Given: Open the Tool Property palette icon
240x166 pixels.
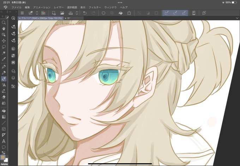Looking at the screenshot, I should click(x=13, y=33).
